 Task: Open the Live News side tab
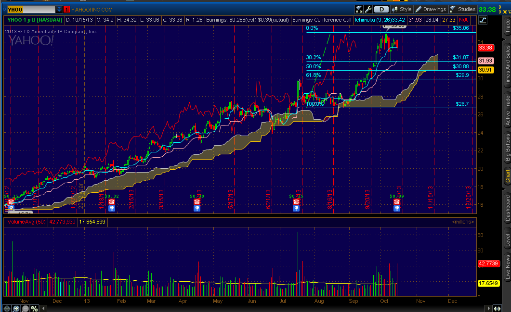(507, 267)
